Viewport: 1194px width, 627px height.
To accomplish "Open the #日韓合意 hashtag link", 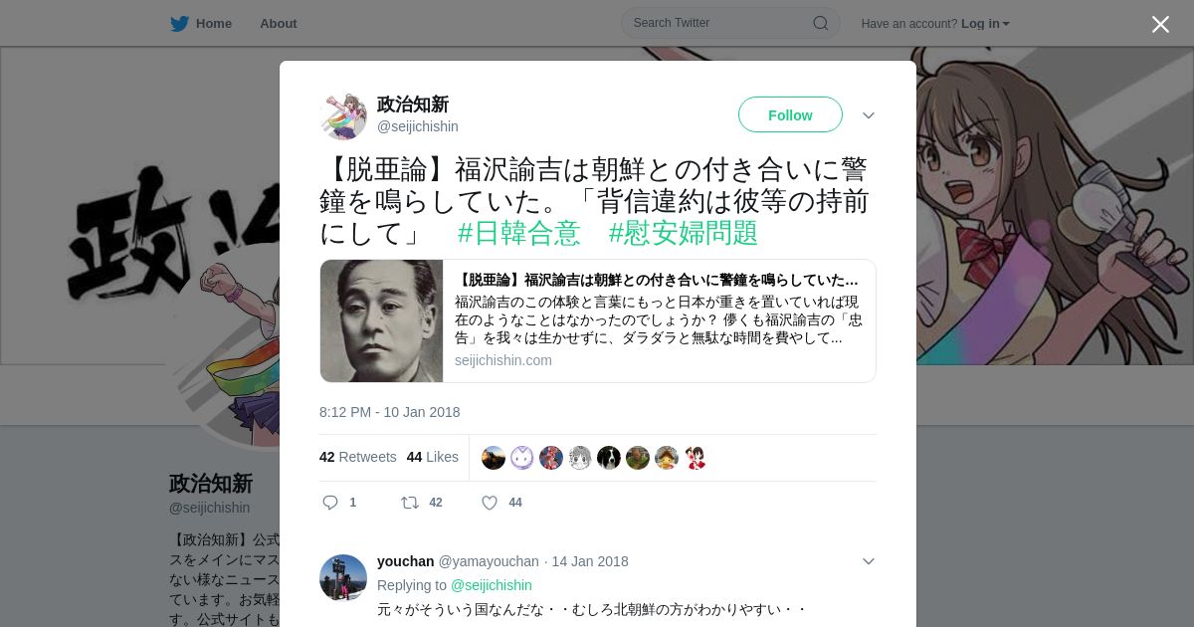I will pyautogui.click(x=518, y=233).
